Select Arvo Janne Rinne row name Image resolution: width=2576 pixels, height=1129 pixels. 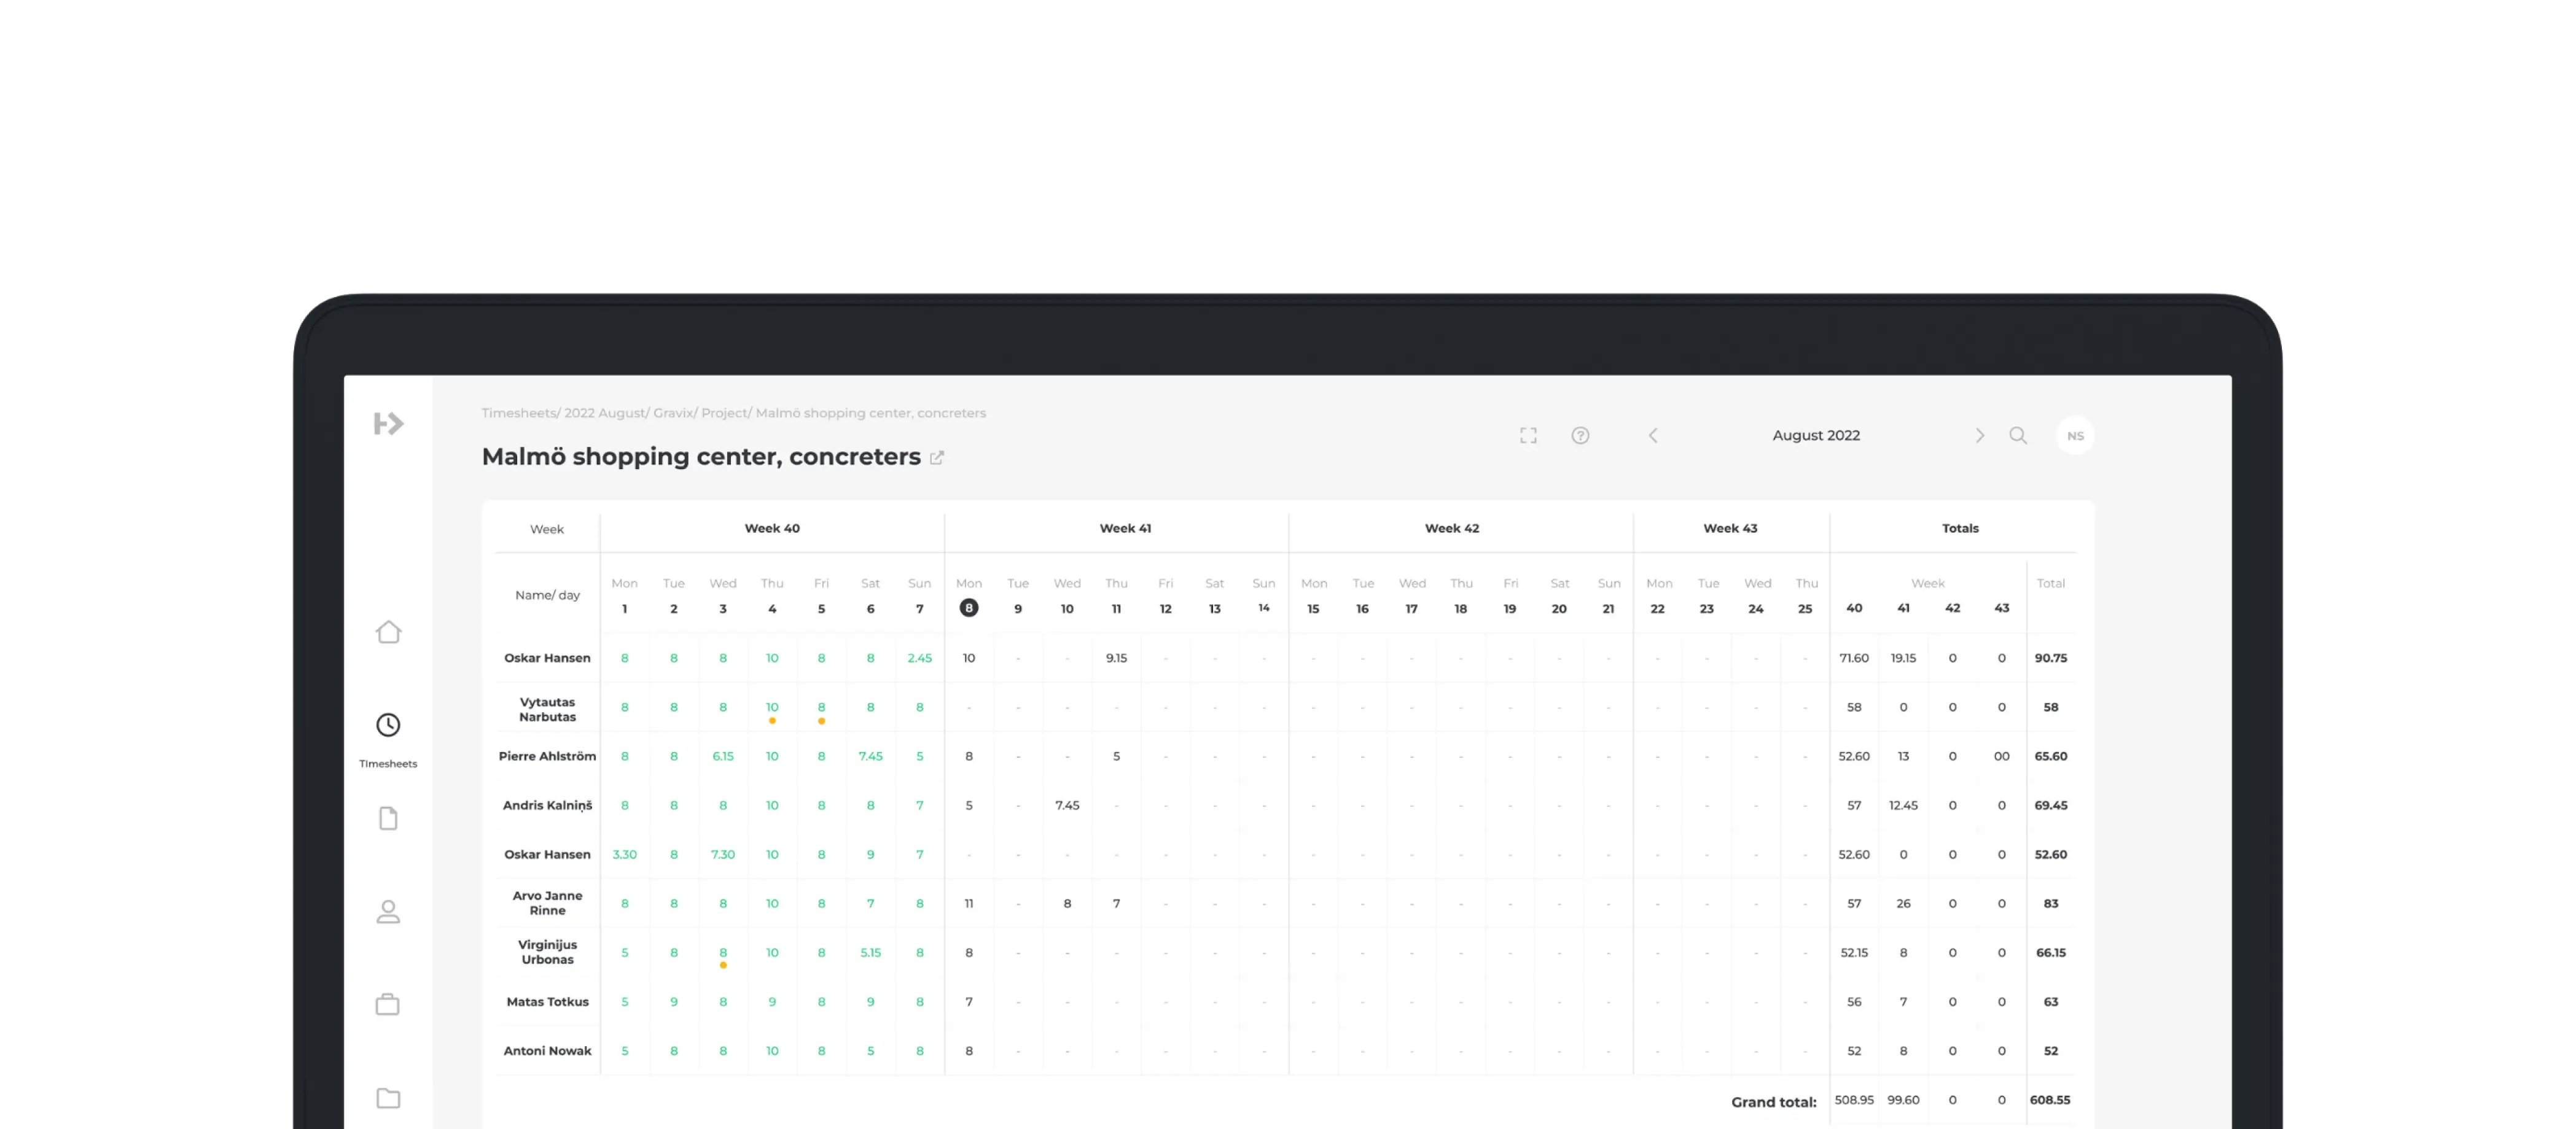point(547,902)
